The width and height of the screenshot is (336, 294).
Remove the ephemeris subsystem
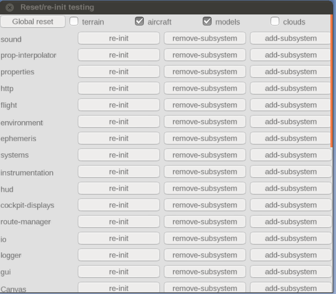(205, 138)
